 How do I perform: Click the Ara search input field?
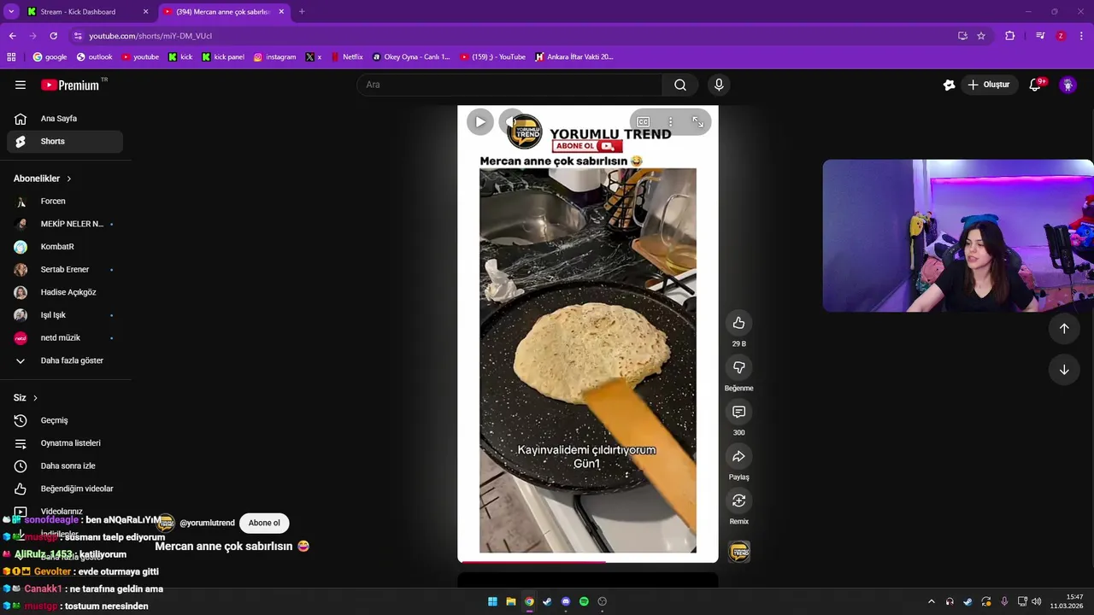[509, 85]
